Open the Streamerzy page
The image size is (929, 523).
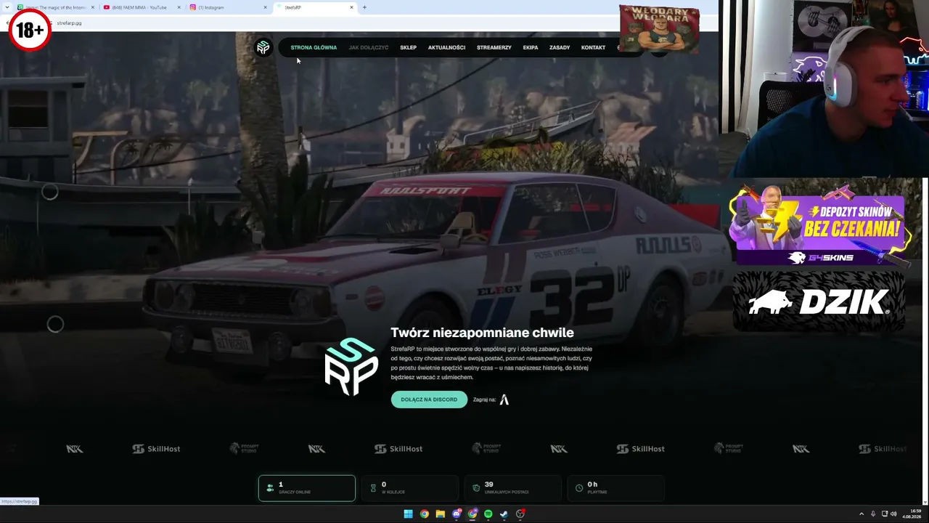point(494,48)
